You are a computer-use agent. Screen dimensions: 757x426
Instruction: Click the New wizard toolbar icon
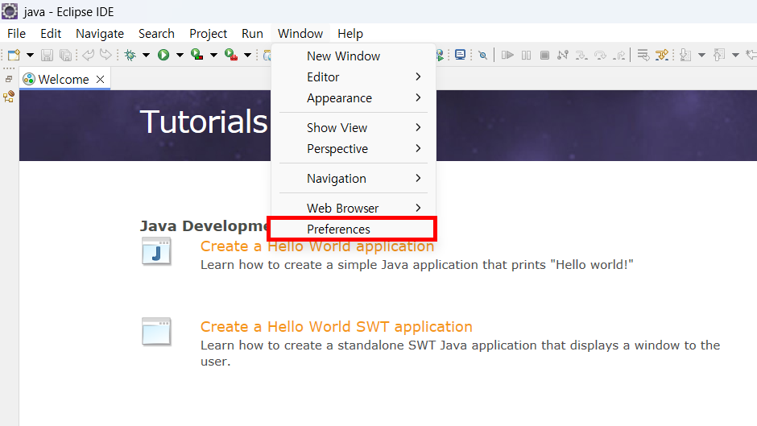[x=14, y=55]
